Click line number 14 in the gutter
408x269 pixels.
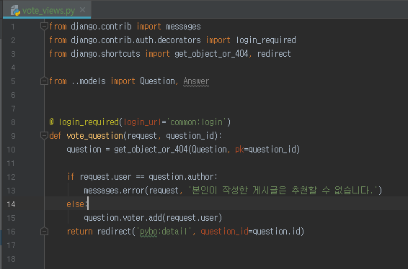11,204
